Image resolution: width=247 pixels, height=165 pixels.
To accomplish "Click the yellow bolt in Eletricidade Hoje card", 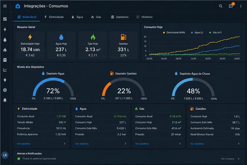I will tap(30, 37).
